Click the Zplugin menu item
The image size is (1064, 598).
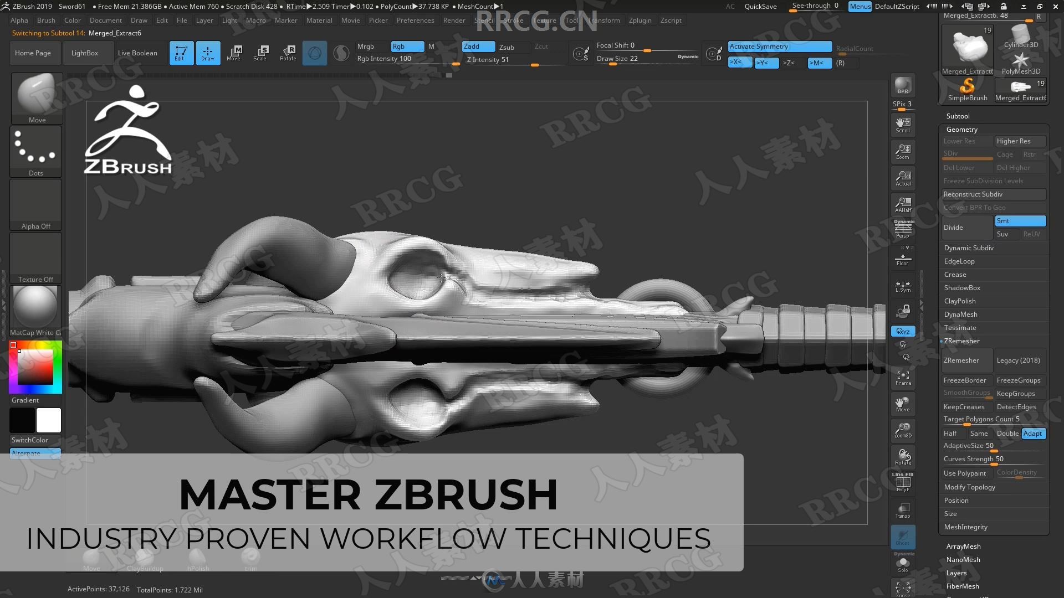[637, 20]
